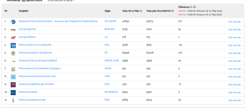This screenshot has width=246, height=108.
Task: Select the KEA sigla link
Action: [107, 45]
